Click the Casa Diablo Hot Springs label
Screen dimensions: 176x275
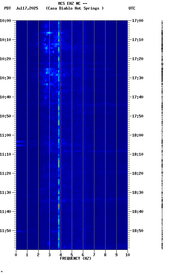pos(75,8)
